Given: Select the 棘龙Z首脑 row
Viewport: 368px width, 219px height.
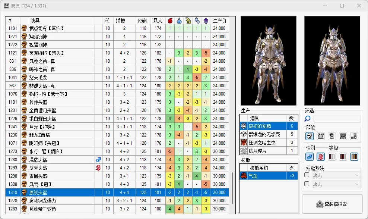Looking at the screenshot, I should [117, 135].
